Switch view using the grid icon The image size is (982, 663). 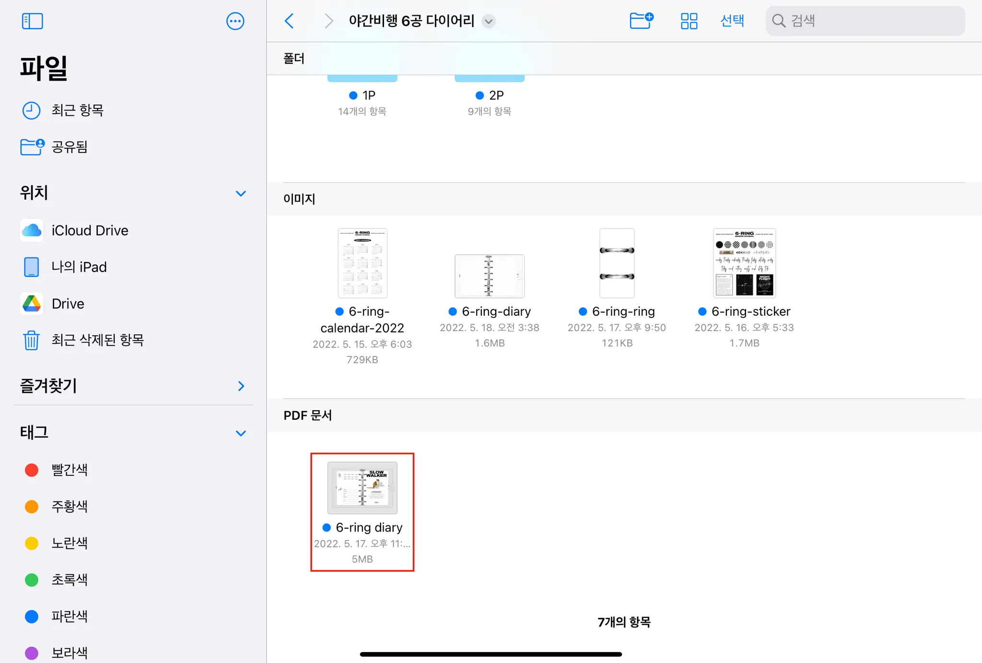pyautogui.click(x=689, y=21)
